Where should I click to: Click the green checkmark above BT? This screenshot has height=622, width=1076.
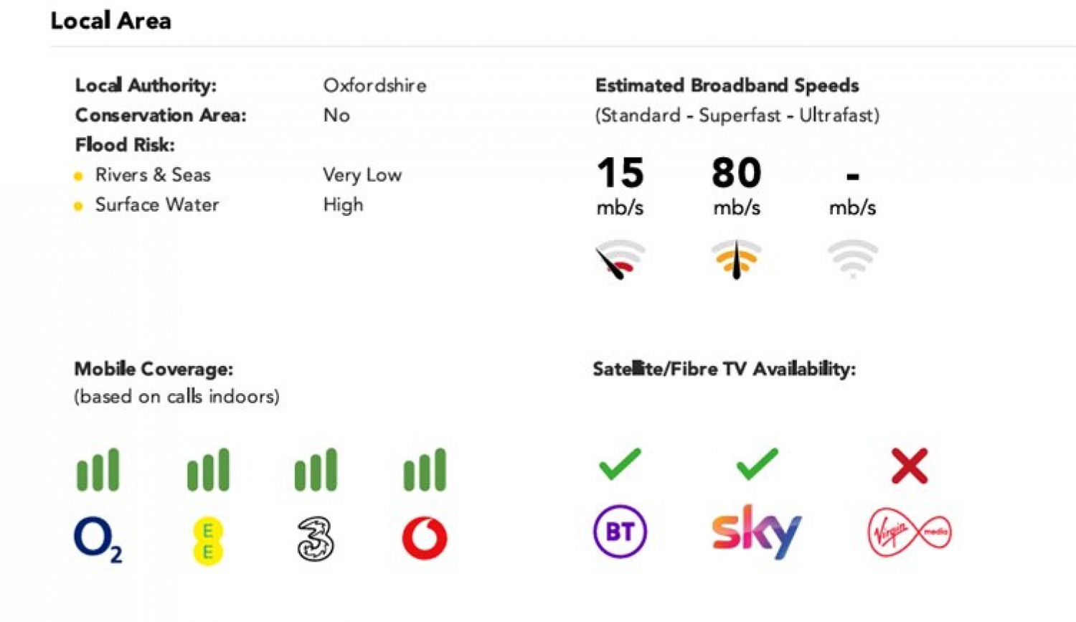tap(620, 464)
